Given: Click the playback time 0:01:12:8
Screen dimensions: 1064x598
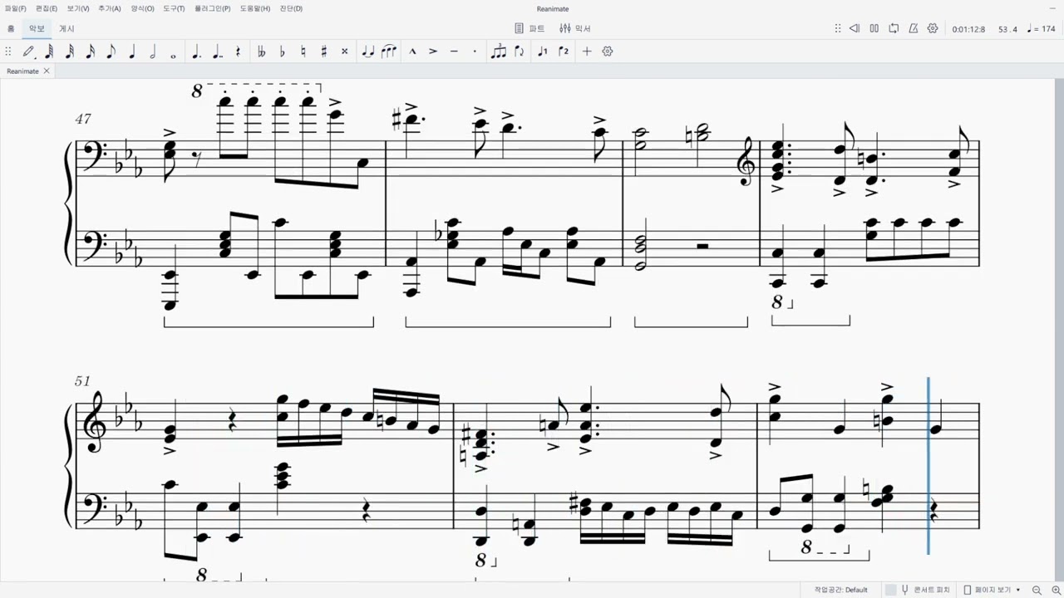Looking at the screenshot, I should [968, 29].
